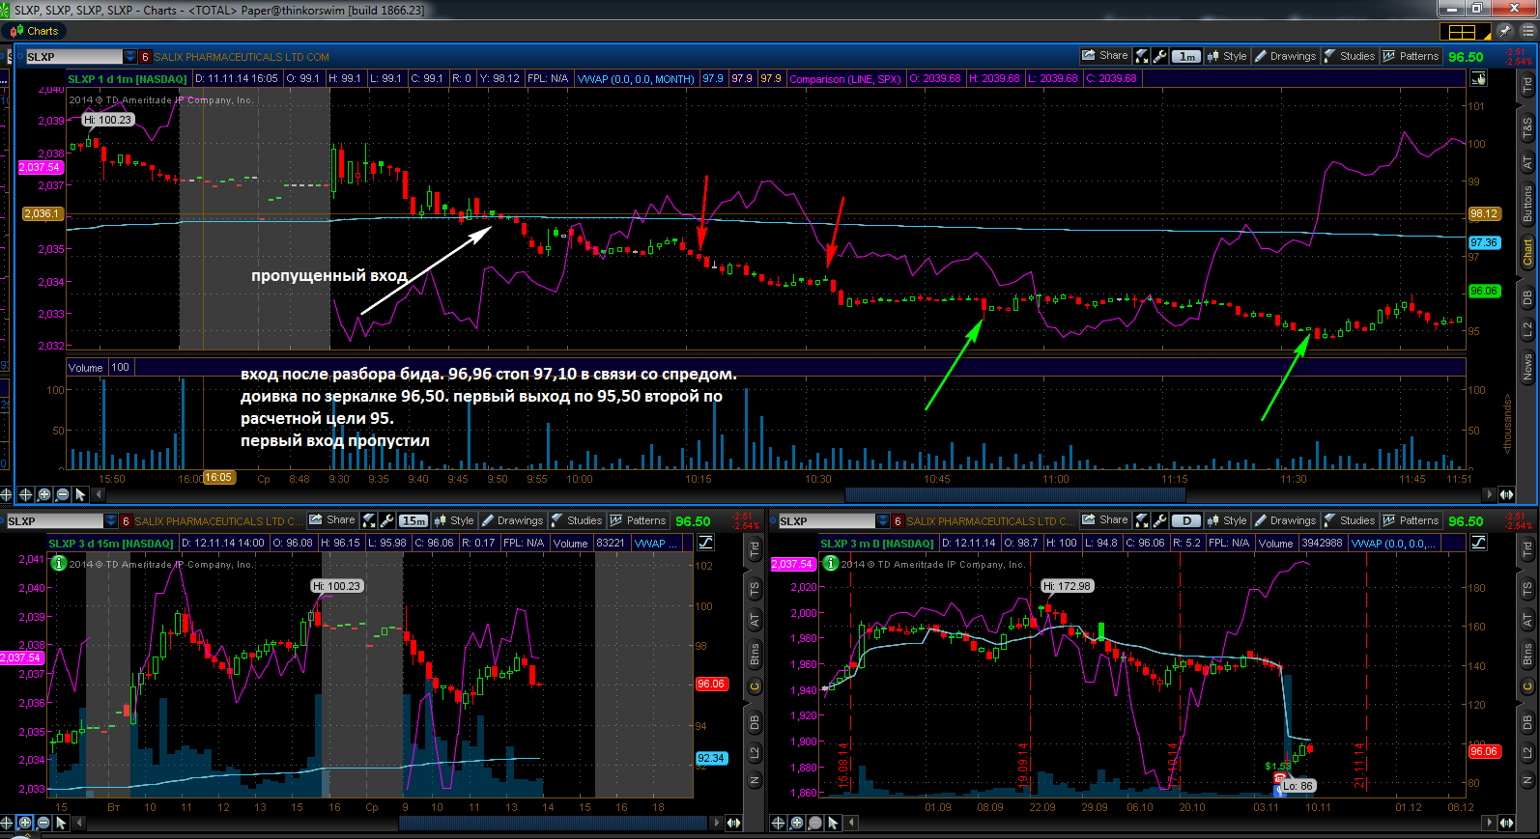
Task: Open Drawings menu in top chart
Action: pos(1285,56)
